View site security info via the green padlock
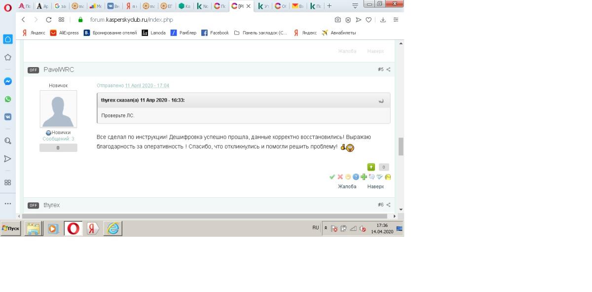592x292 pixels. pyautogui.click(x=81, y=20)
